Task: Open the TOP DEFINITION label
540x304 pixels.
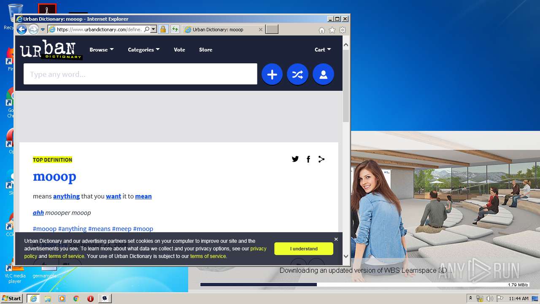Action: click(x=52, y=160)
